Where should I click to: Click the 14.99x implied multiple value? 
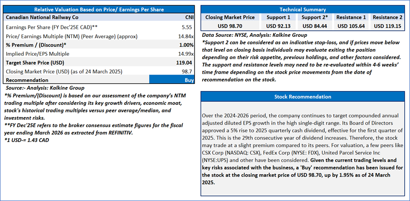[x=187, y=54]
